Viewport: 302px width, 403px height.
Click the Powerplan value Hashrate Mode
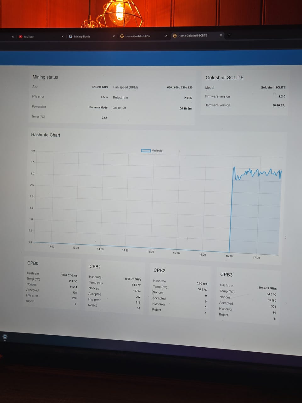point(98,107)
